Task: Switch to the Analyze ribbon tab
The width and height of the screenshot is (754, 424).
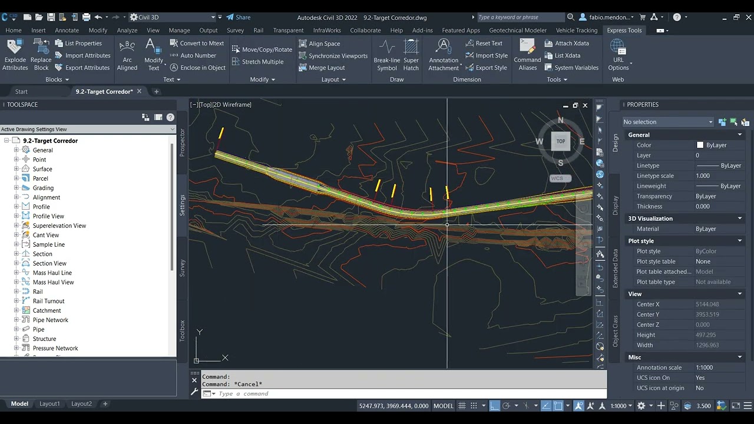Action: (127, 30)
